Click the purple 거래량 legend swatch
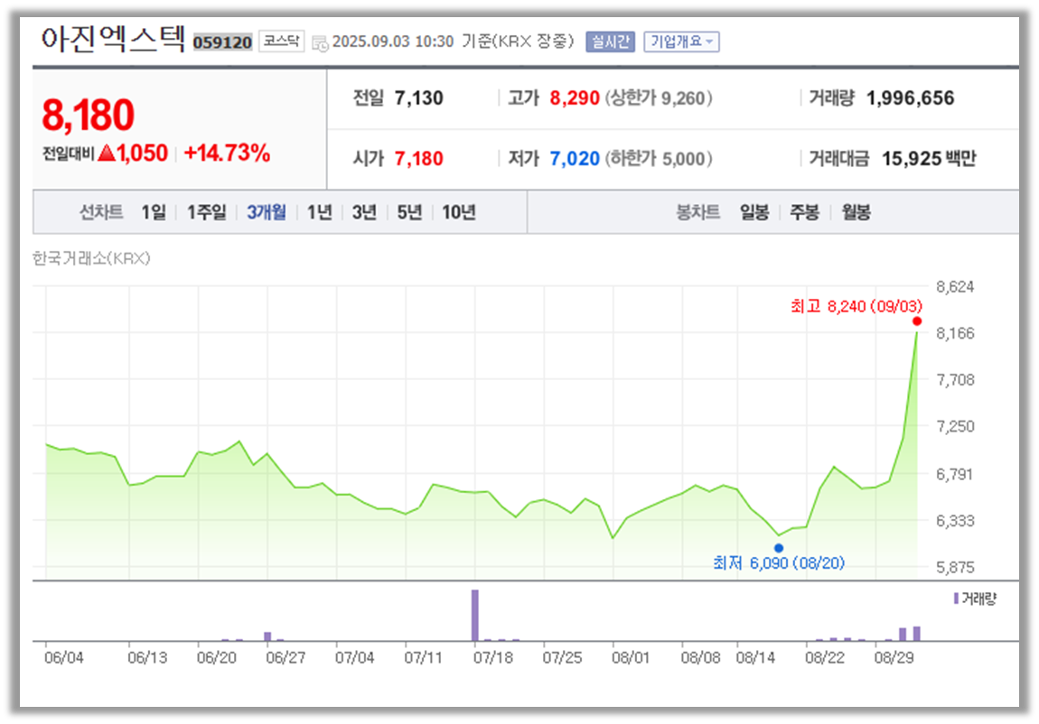The height and width of the screenshot is (724, 1039). pos(956,599)
